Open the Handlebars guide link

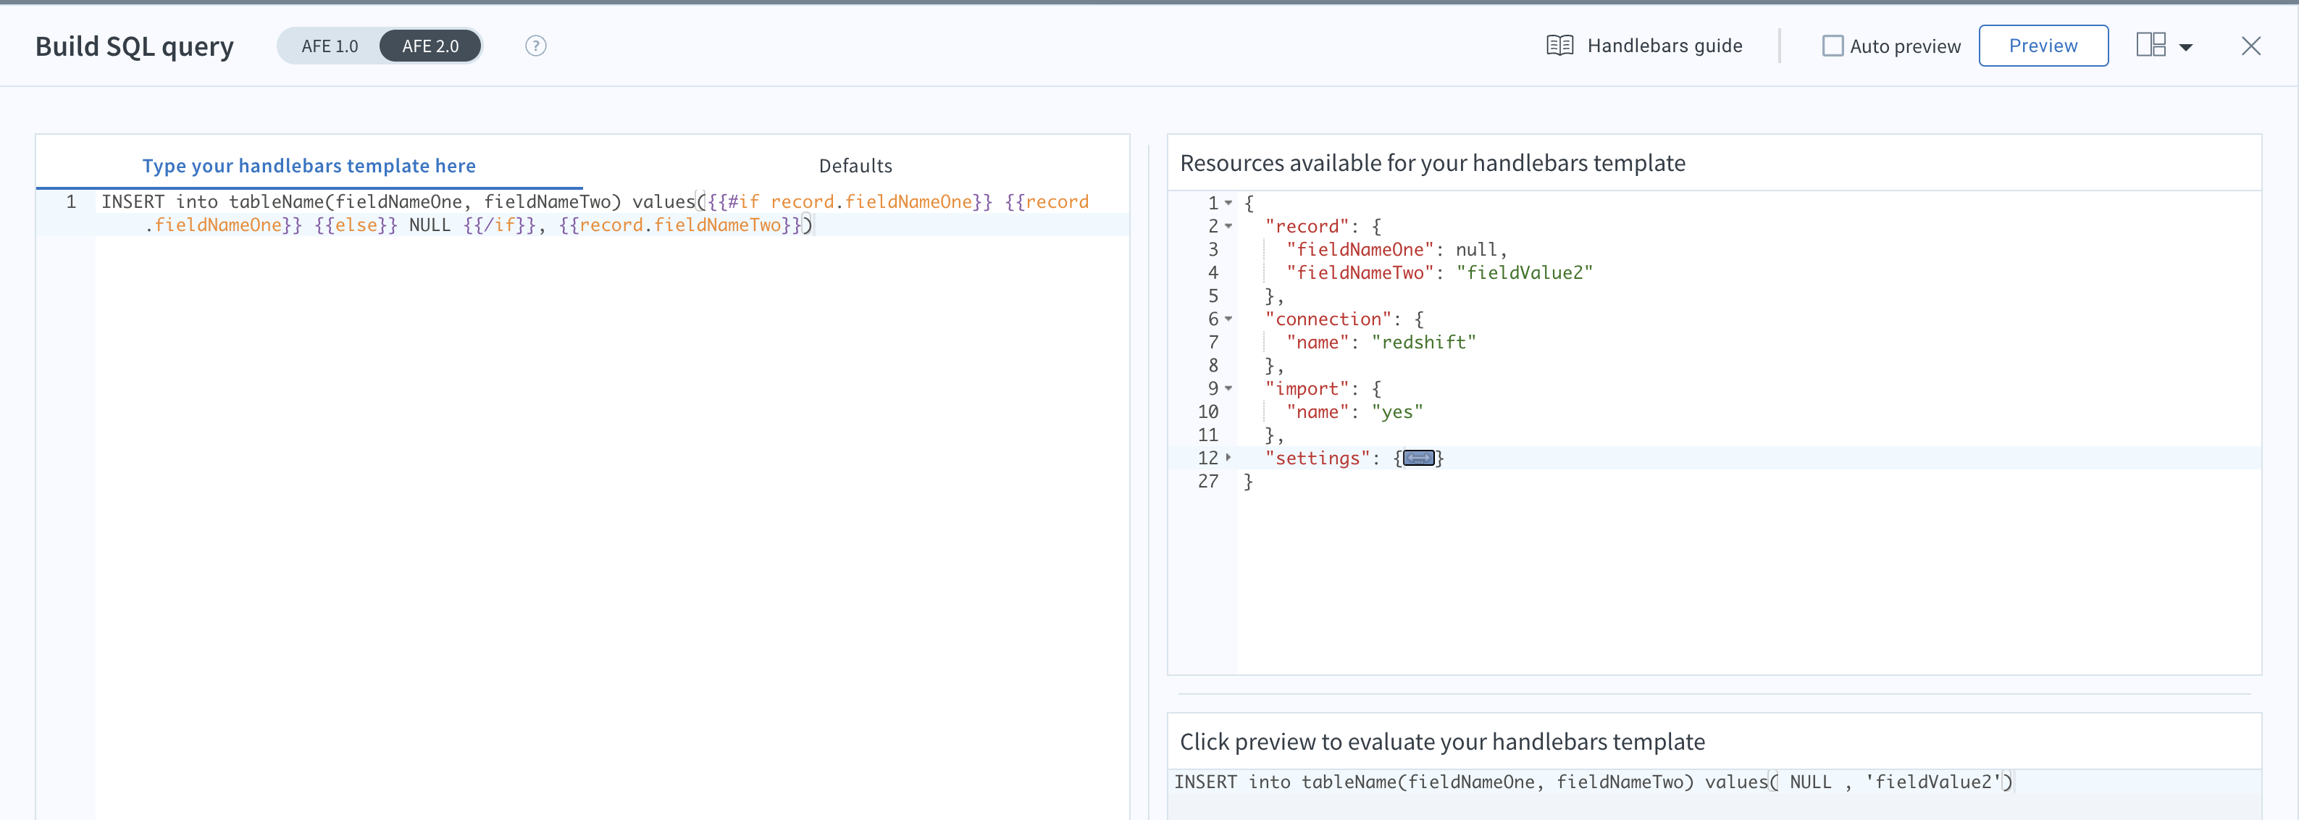point(1664,46)
